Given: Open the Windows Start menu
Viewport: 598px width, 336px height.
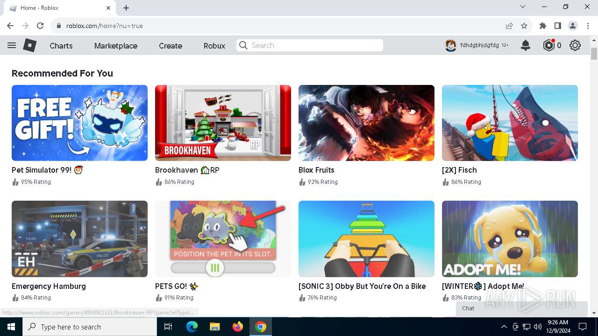Looking at the screenshot, I should 11,327.
